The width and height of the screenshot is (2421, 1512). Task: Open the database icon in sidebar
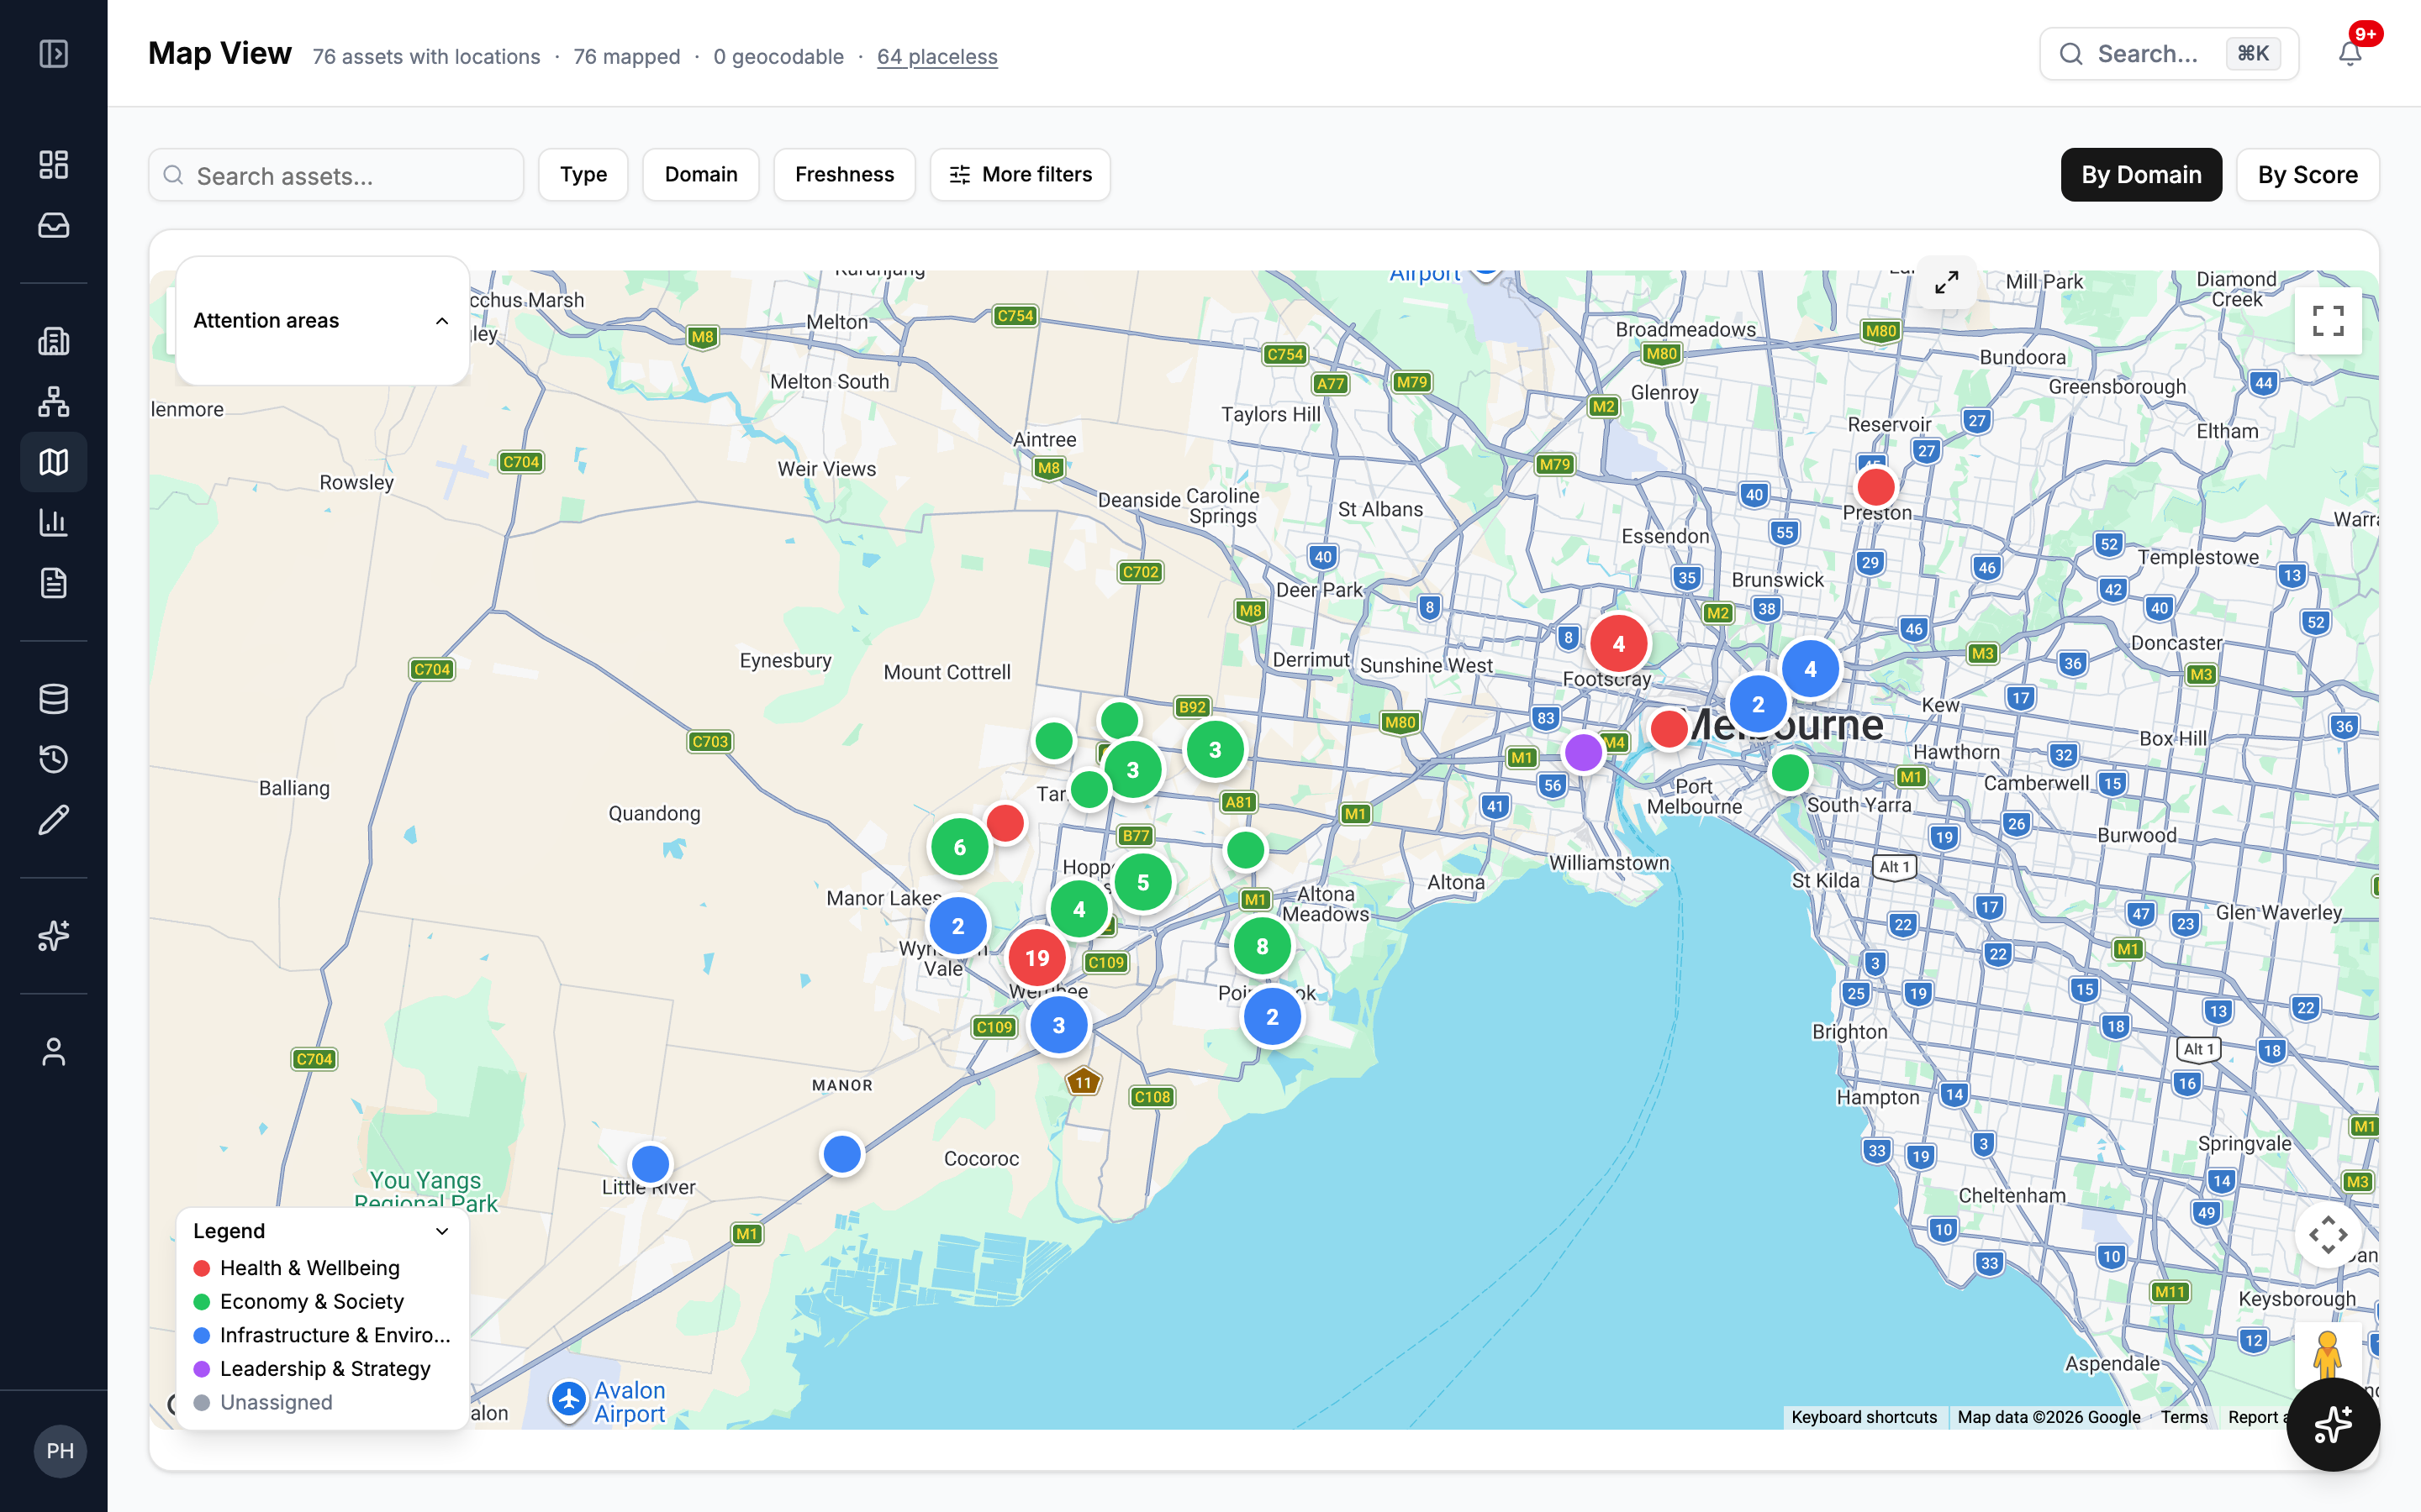[53, 698]
